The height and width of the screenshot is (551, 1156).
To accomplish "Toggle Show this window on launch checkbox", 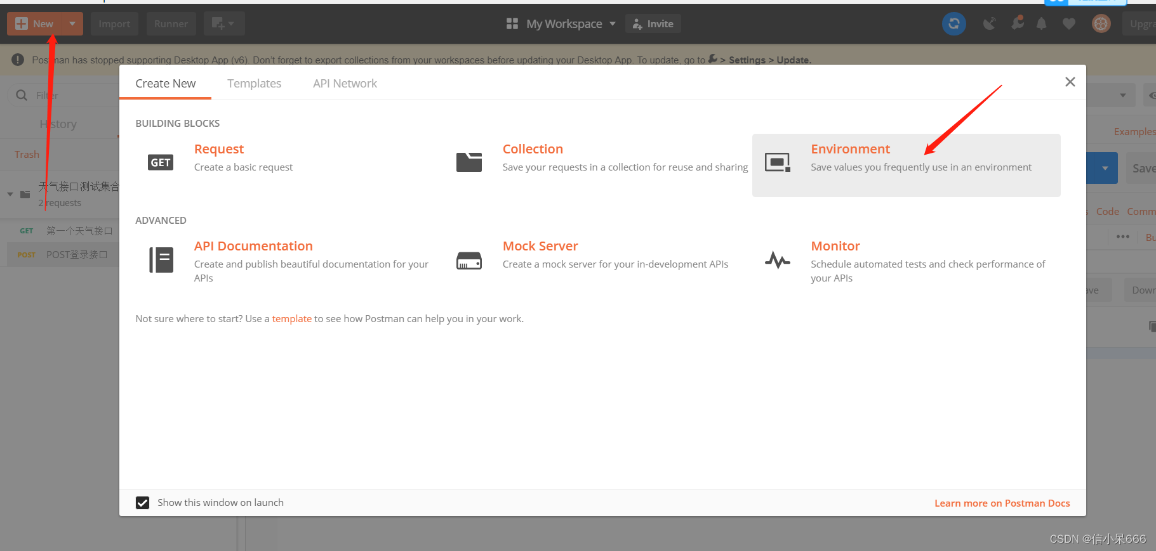I will click(x=143, y=503).
